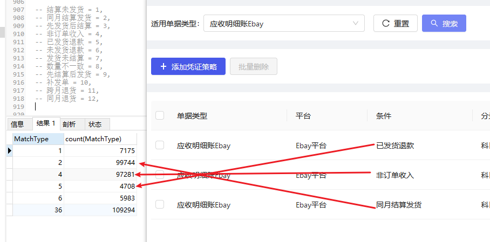
Task: Switch to the 结果 1 tab
Action: pos(46,123)
